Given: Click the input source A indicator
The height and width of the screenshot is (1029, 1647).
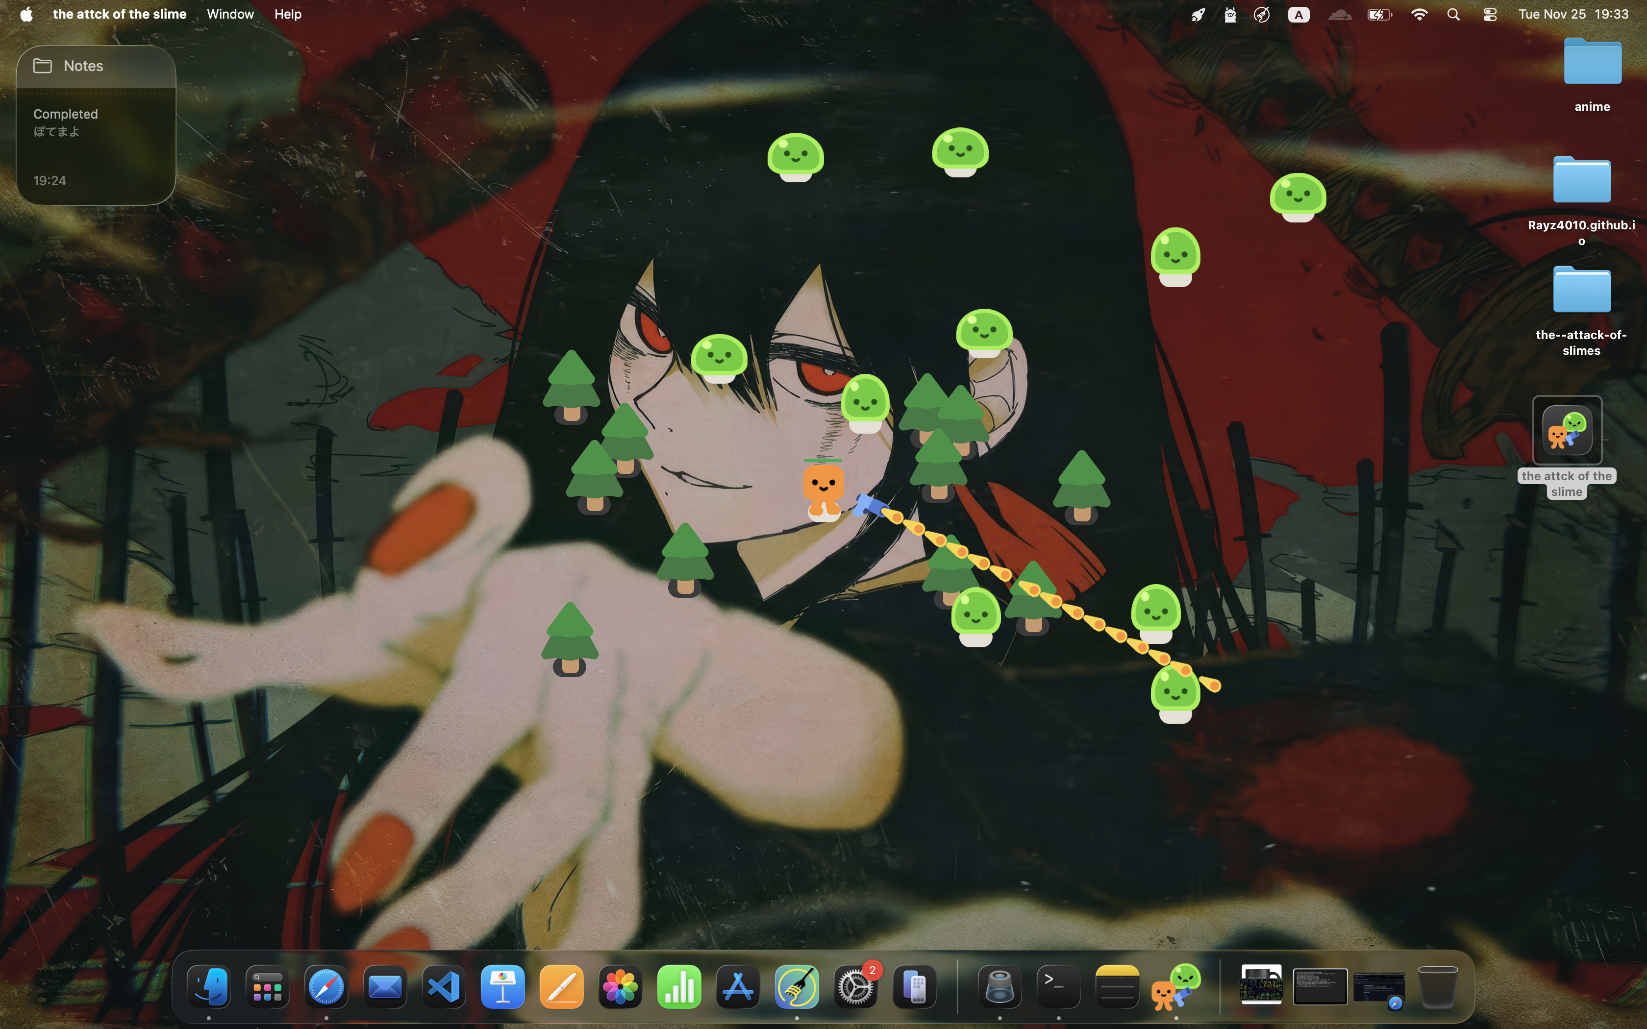Looking at the screenshot, I should [x=1298, y=14].
